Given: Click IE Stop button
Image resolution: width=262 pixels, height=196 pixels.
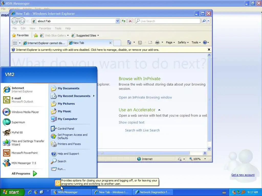Looking at the screenshot, I should pyautogui.click(x=130, y=21).
